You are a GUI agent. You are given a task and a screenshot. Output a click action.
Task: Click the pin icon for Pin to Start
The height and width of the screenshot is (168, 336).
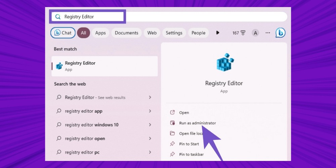[x=172, y=144]
